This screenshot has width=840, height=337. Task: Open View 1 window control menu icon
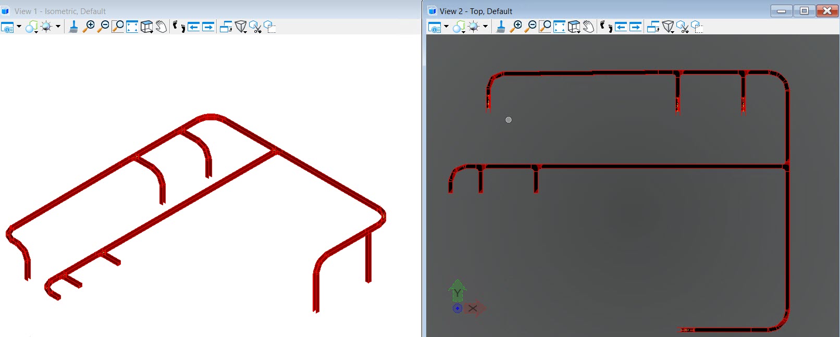tap(5, 11)
